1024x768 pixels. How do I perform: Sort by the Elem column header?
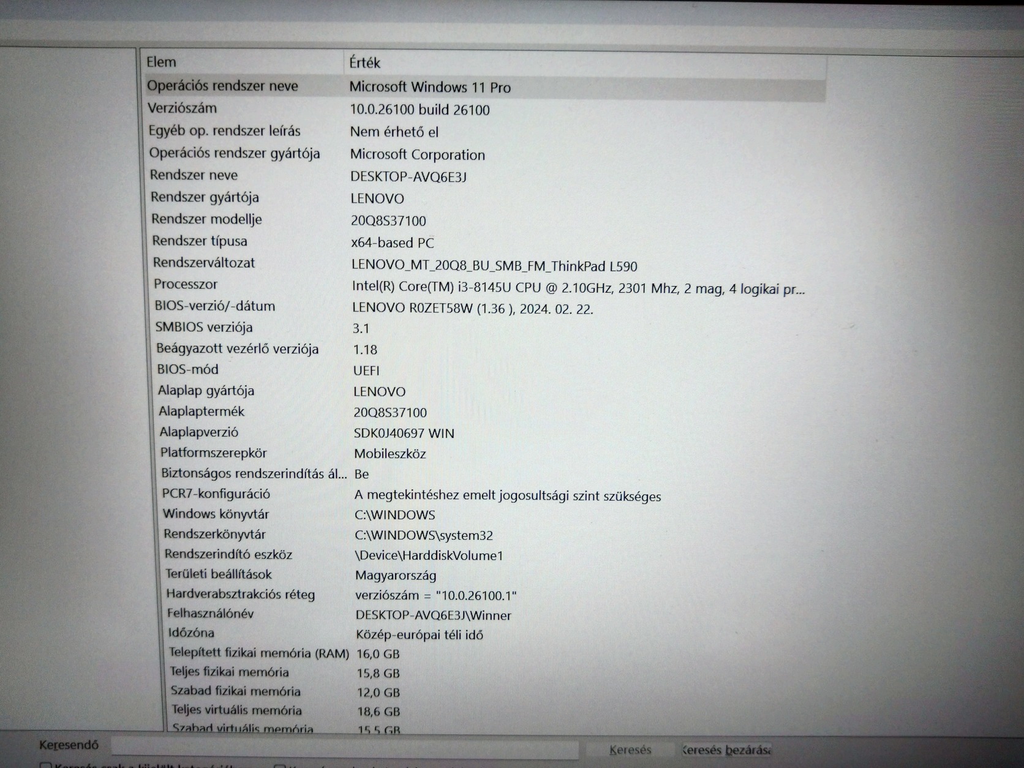pos(161,62)
